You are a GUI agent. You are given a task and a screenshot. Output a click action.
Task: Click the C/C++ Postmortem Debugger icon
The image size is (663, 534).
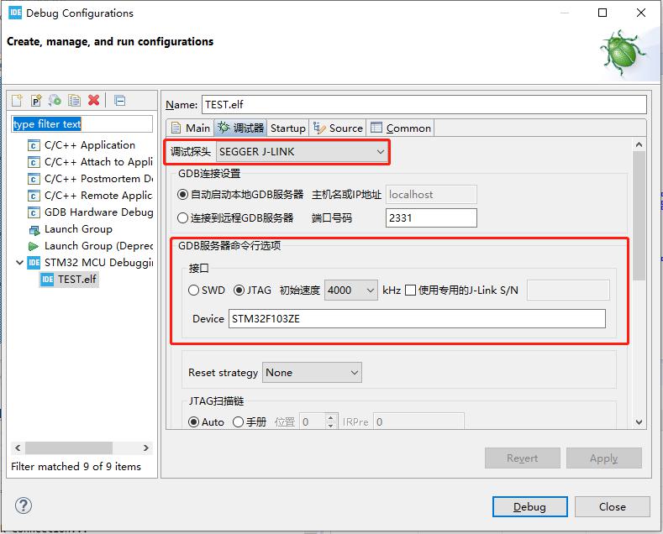coord(34,179)
